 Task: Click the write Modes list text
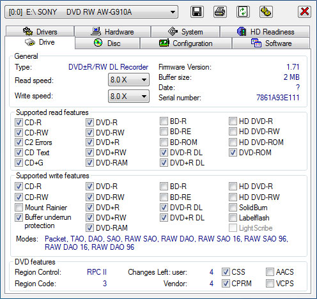point(166,243)
